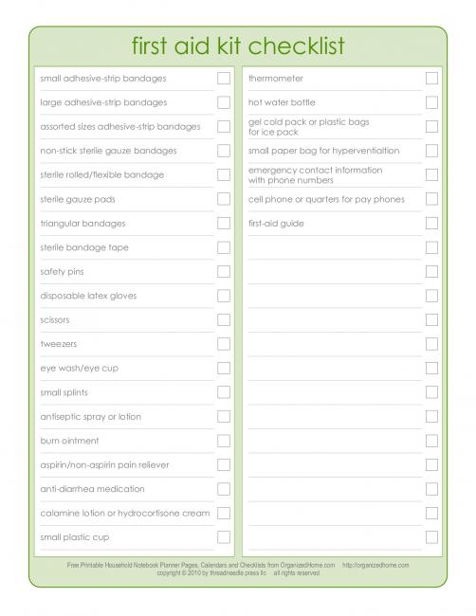
Task: Mark sterile gauze pads checkbox
Action: click(x=224, y=199)
